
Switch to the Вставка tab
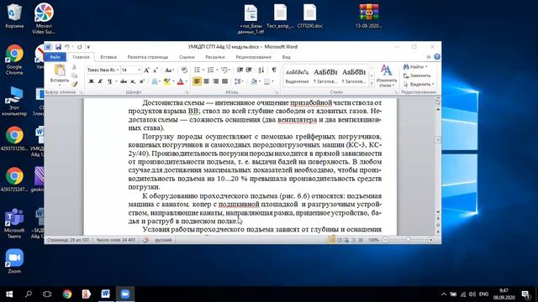pyautogui.click(x=108, y=57)
